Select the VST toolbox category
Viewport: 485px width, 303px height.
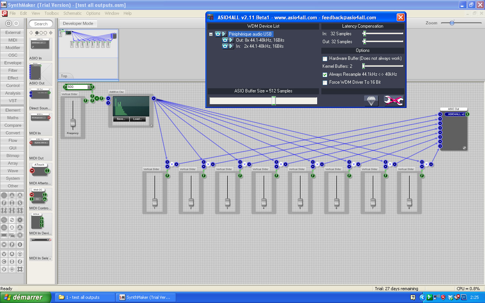[x=13, y=101]
